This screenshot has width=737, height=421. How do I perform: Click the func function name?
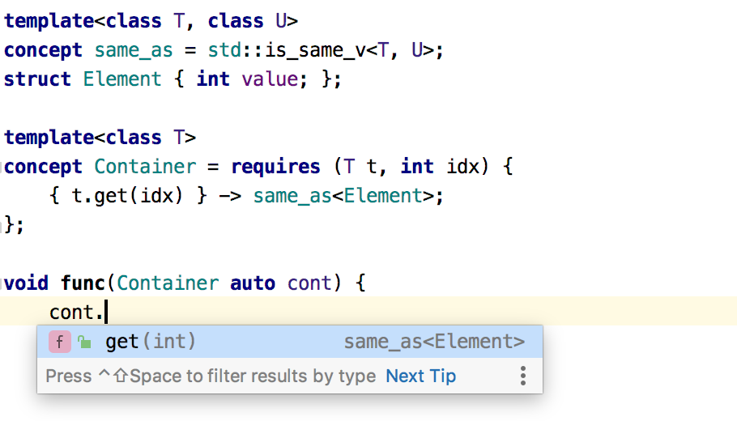tap(84, 283)
